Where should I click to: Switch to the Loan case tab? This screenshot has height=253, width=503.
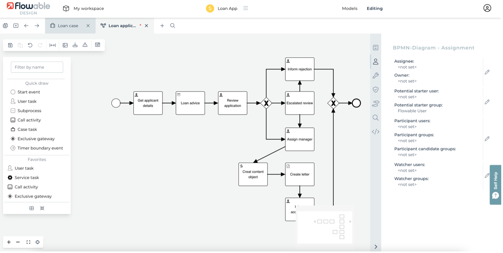point(68,26)
